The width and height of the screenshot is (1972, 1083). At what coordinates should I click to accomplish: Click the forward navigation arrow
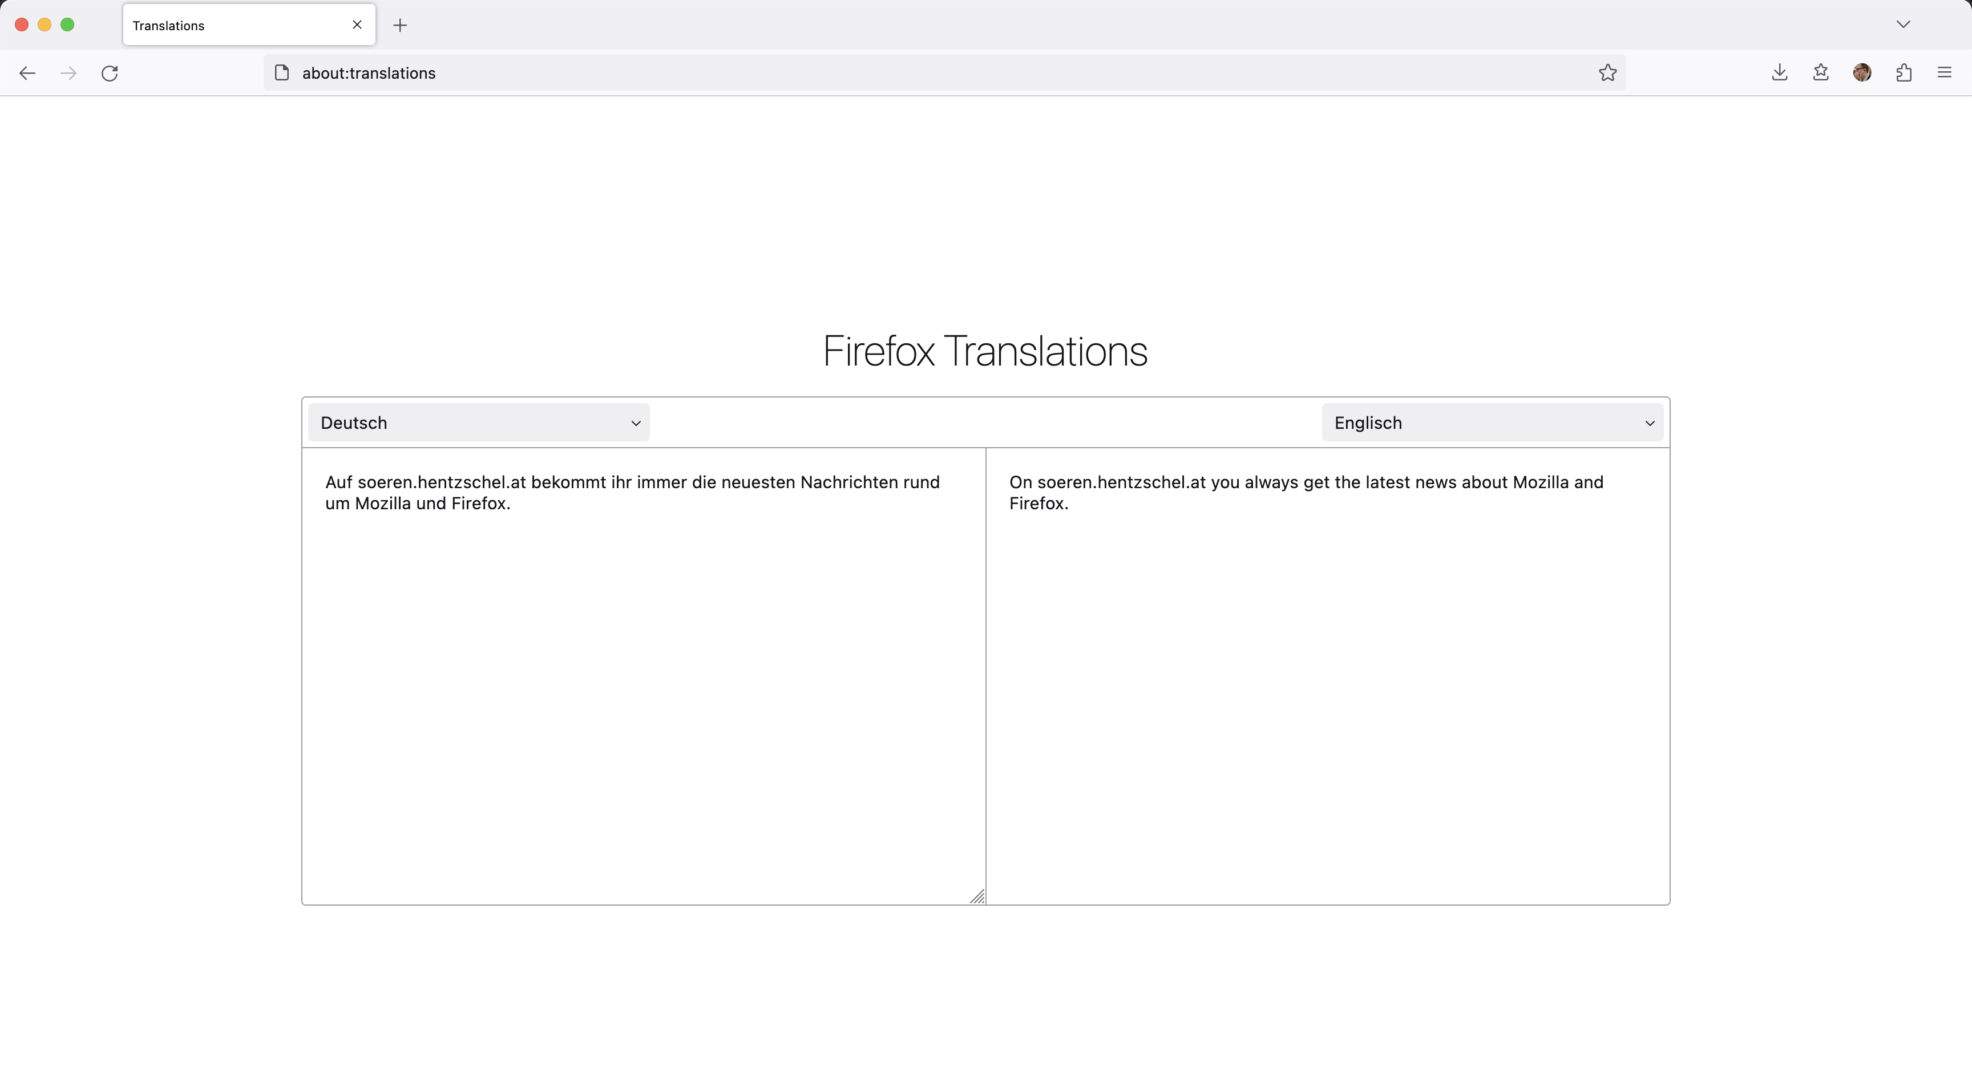pos(68,72)
